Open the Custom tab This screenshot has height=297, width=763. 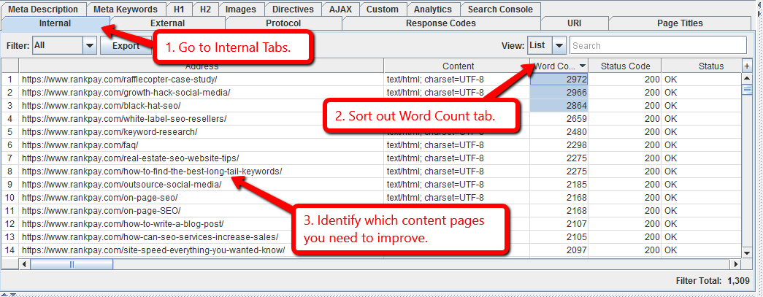383,9
